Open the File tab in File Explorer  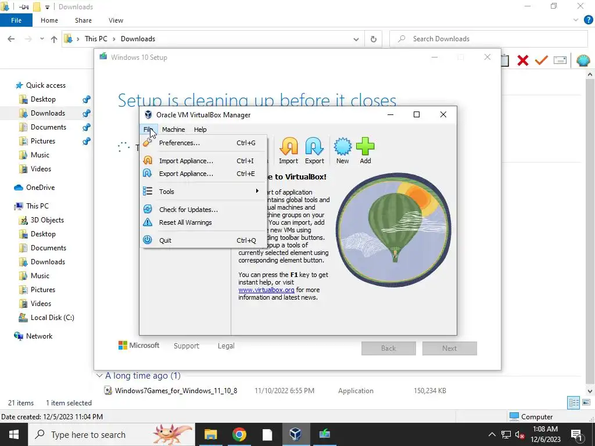pyautogui.click(x=16, y=20)
